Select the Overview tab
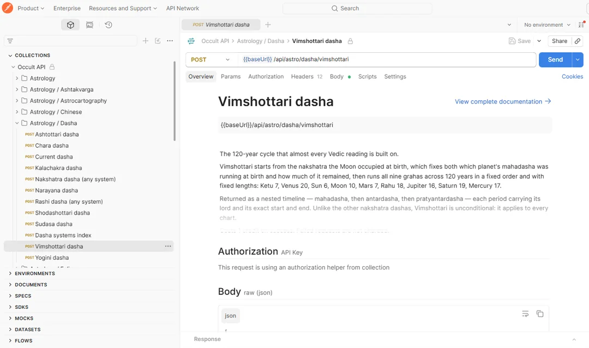 point(201,76)
